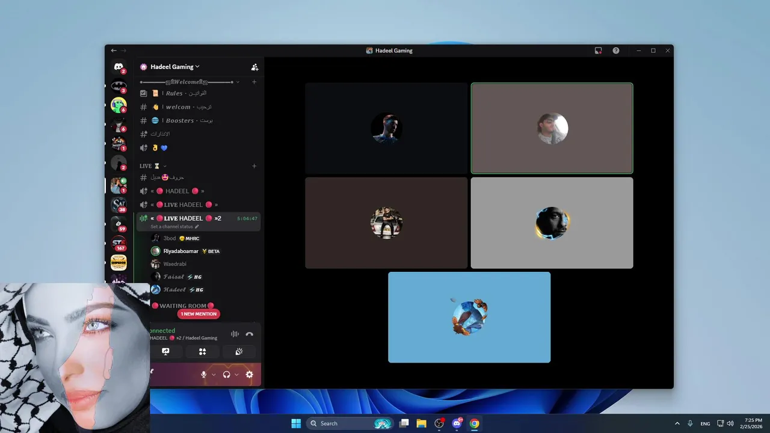770x433 pixels.
Task: Focus the green-bordered speaking participant tile
Action: pyautogui.click(x=552, y=128)
